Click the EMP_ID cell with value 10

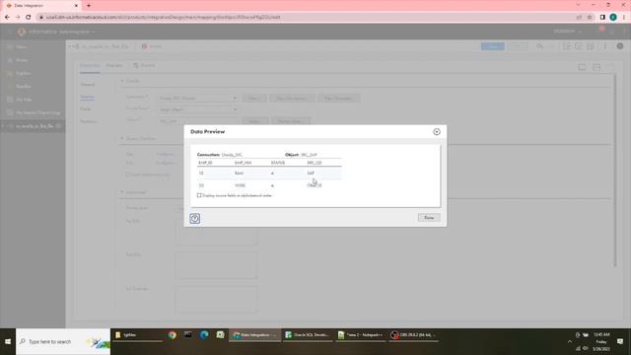coord(201,174)
